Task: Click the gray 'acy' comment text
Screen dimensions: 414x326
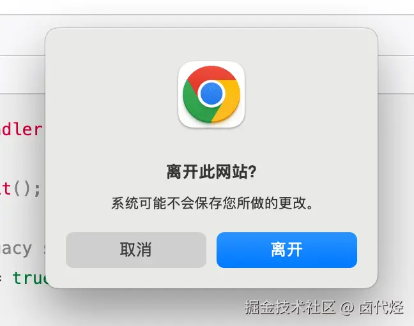Action: point(16,249)
